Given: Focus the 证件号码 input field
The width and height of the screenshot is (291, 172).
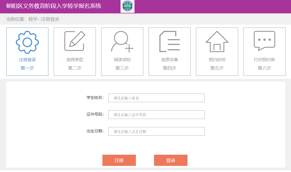Looking at the screenshot, I should (157, 114).
